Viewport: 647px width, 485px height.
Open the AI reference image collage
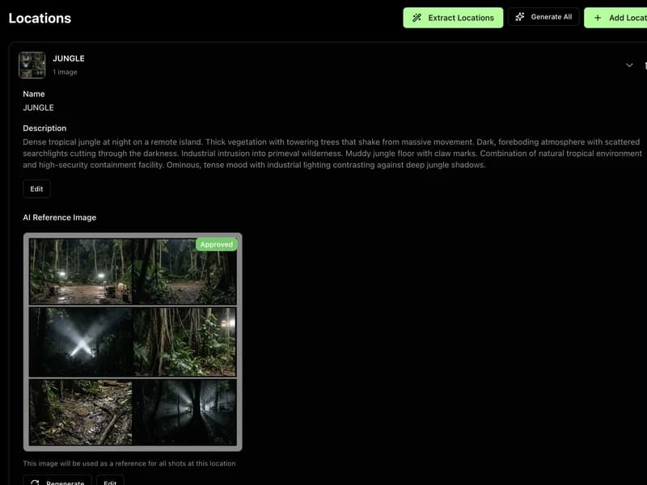click(133, 342)
